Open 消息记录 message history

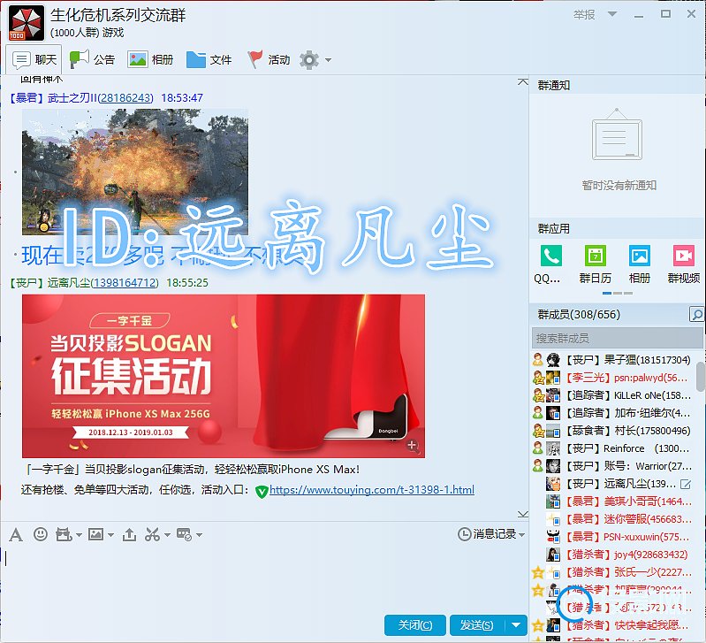pos(487,534)
